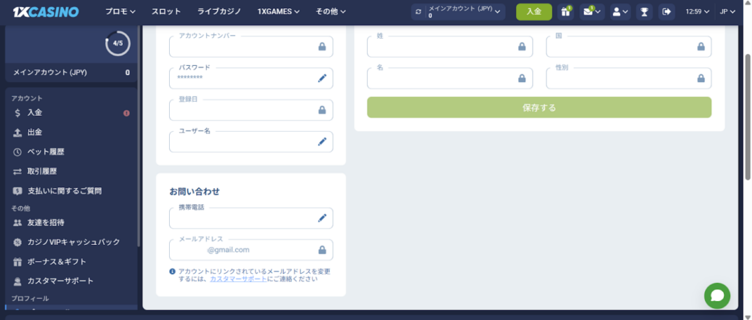Edit password with the pencil icon
752x320 pixels.
[322, 78]
